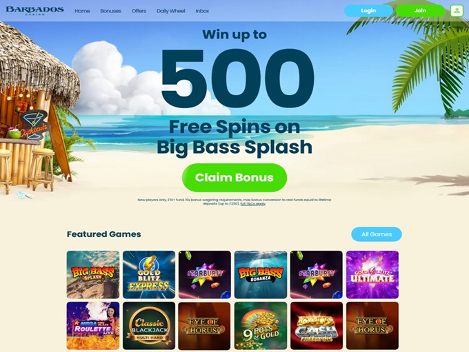Screen dimensions: 469x352
Task: Open the Bonuses page
Action: (x=110, y=11)
